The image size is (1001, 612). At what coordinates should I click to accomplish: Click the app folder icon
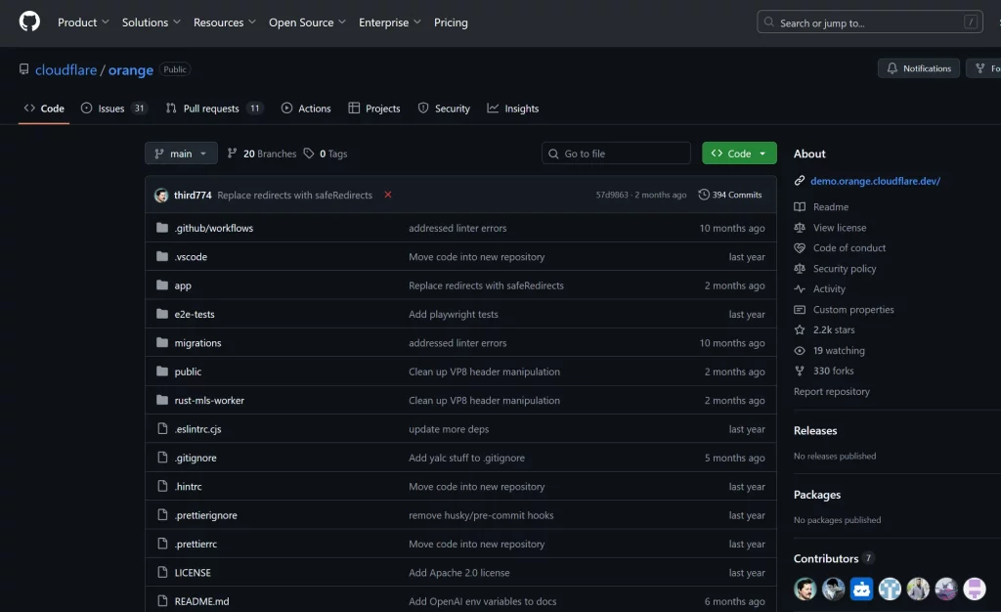pyautogui.click(x=162, y=285)
